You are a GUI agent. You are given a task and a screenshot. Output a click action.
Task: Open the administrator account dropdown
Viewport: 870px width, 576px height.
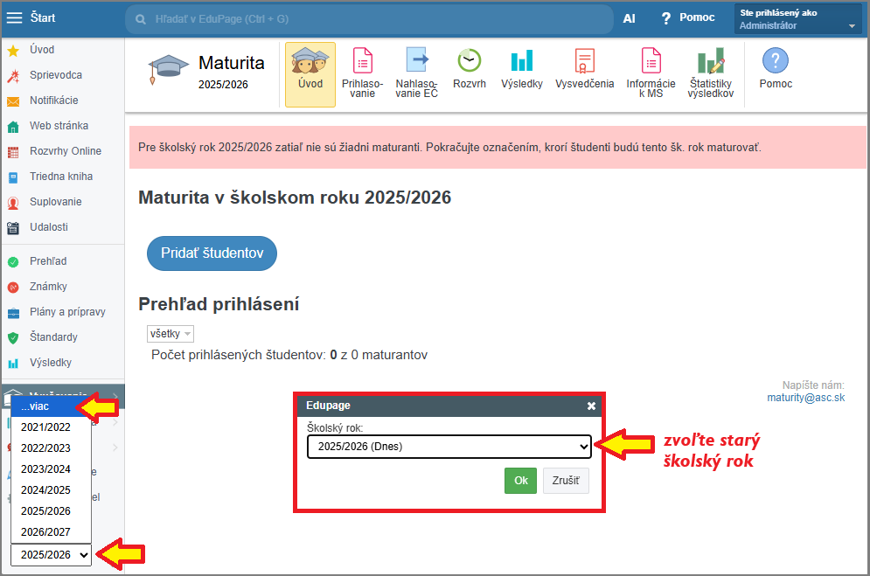coord(799,19)
